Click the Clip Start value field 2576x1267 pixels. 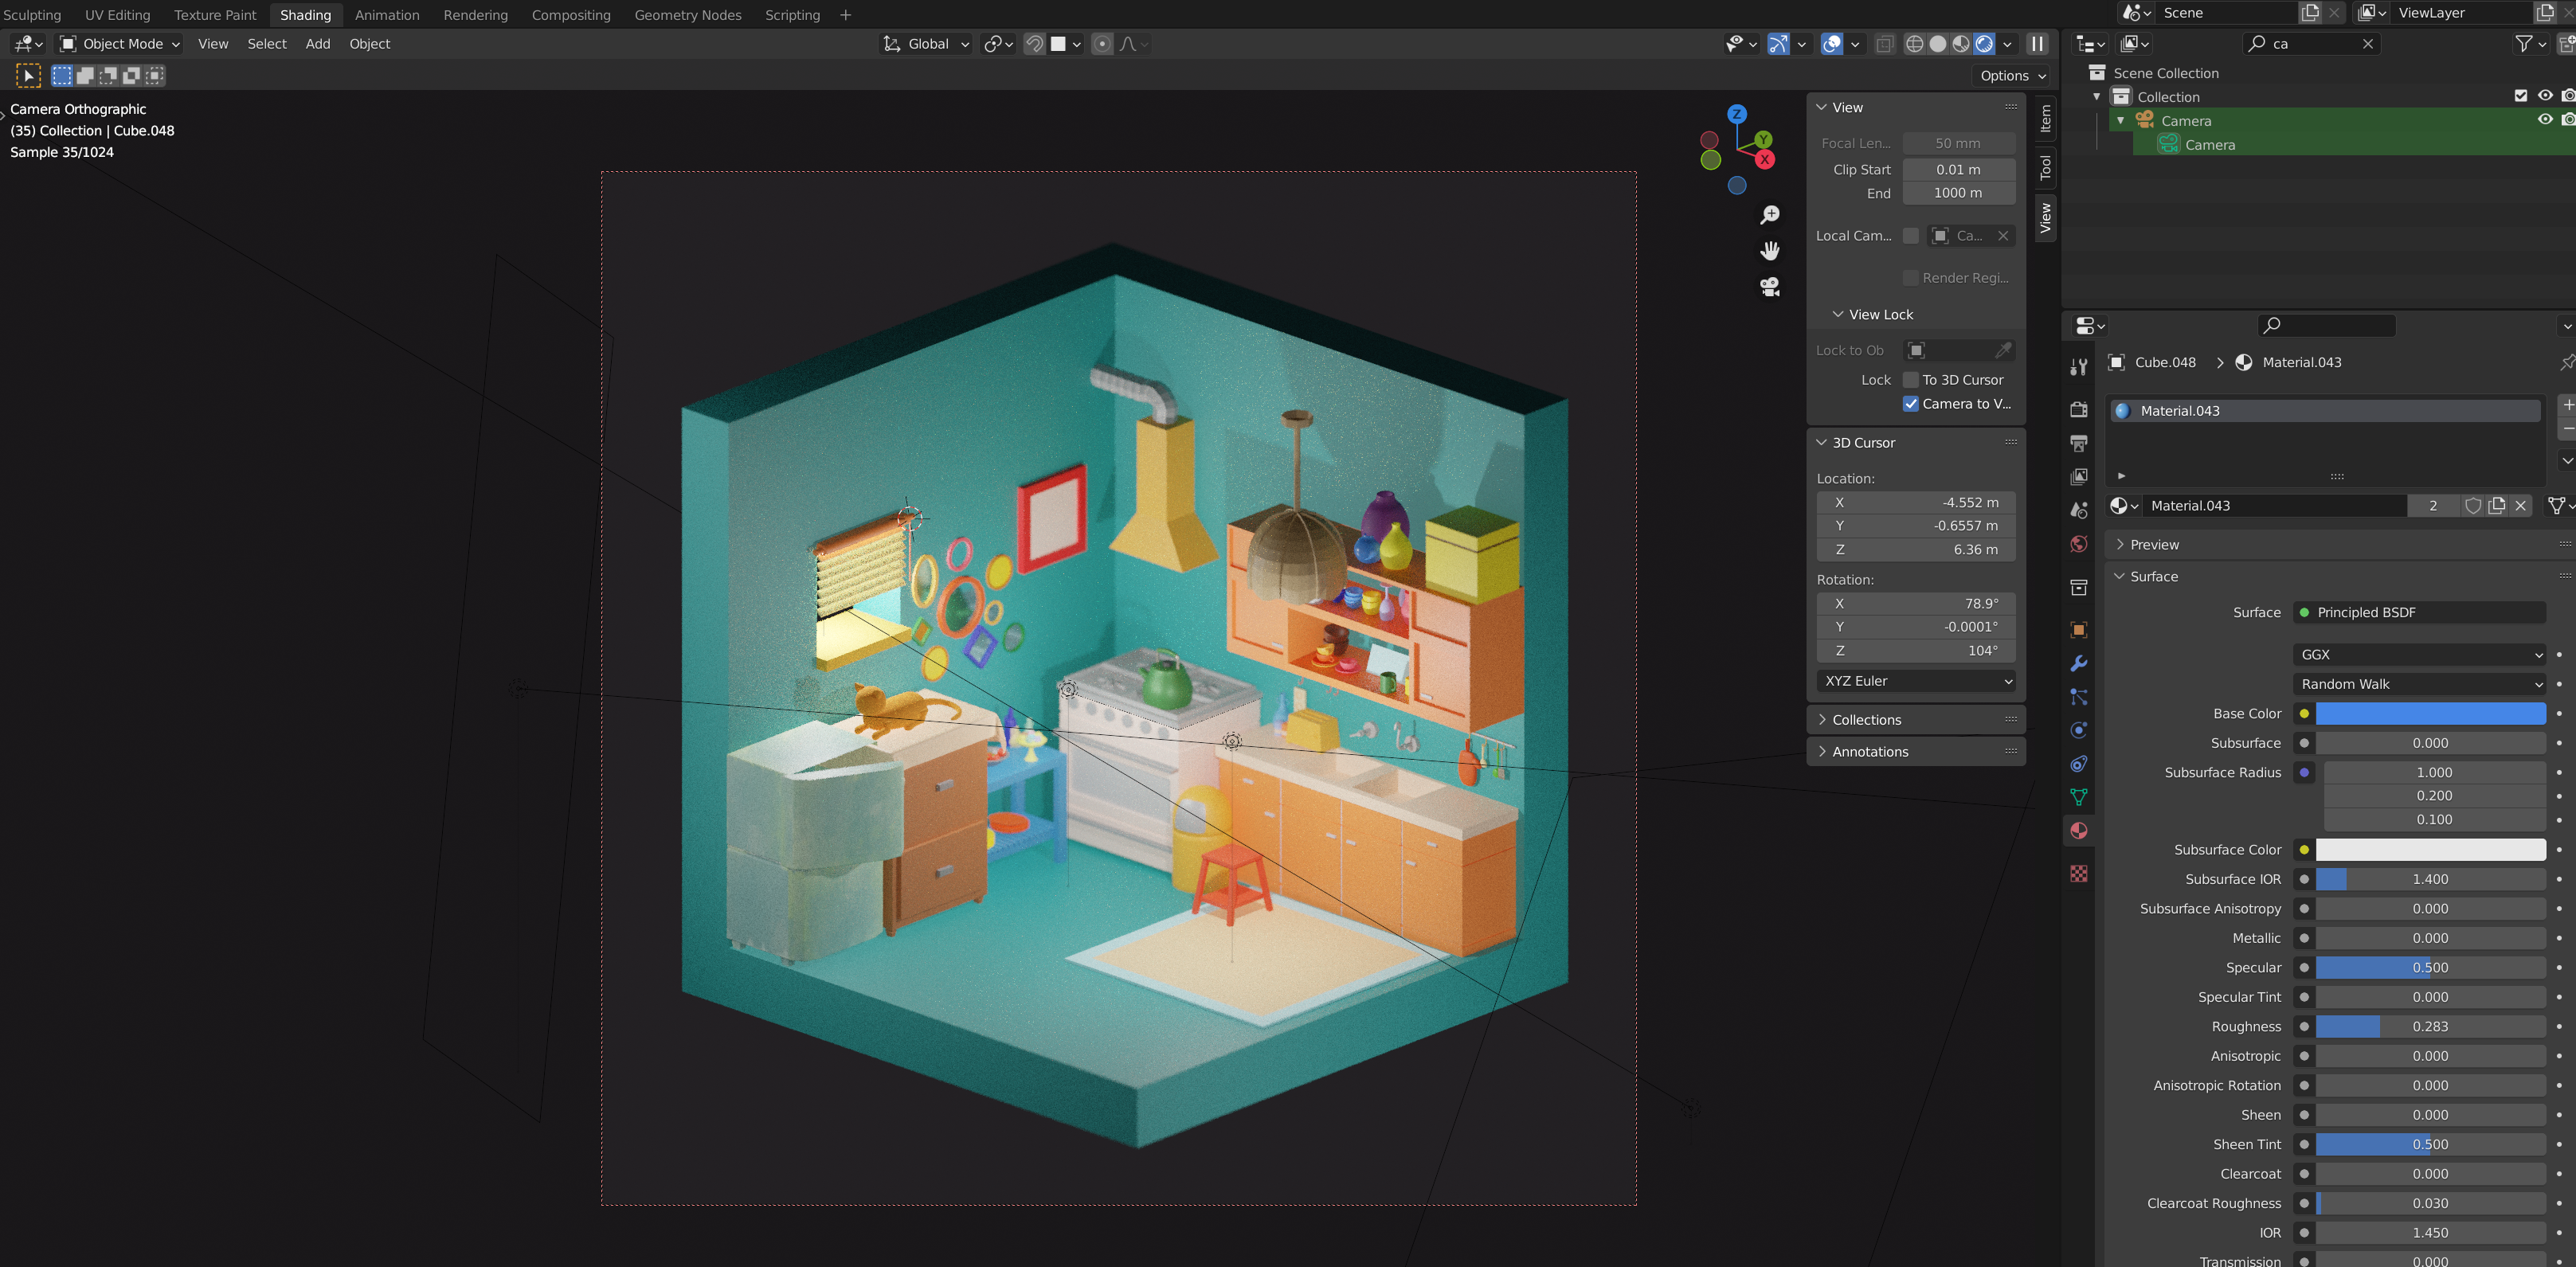[1957, 170]
